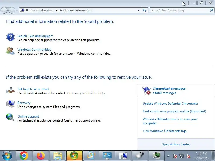Click the Back navigation button

[4, 10]
